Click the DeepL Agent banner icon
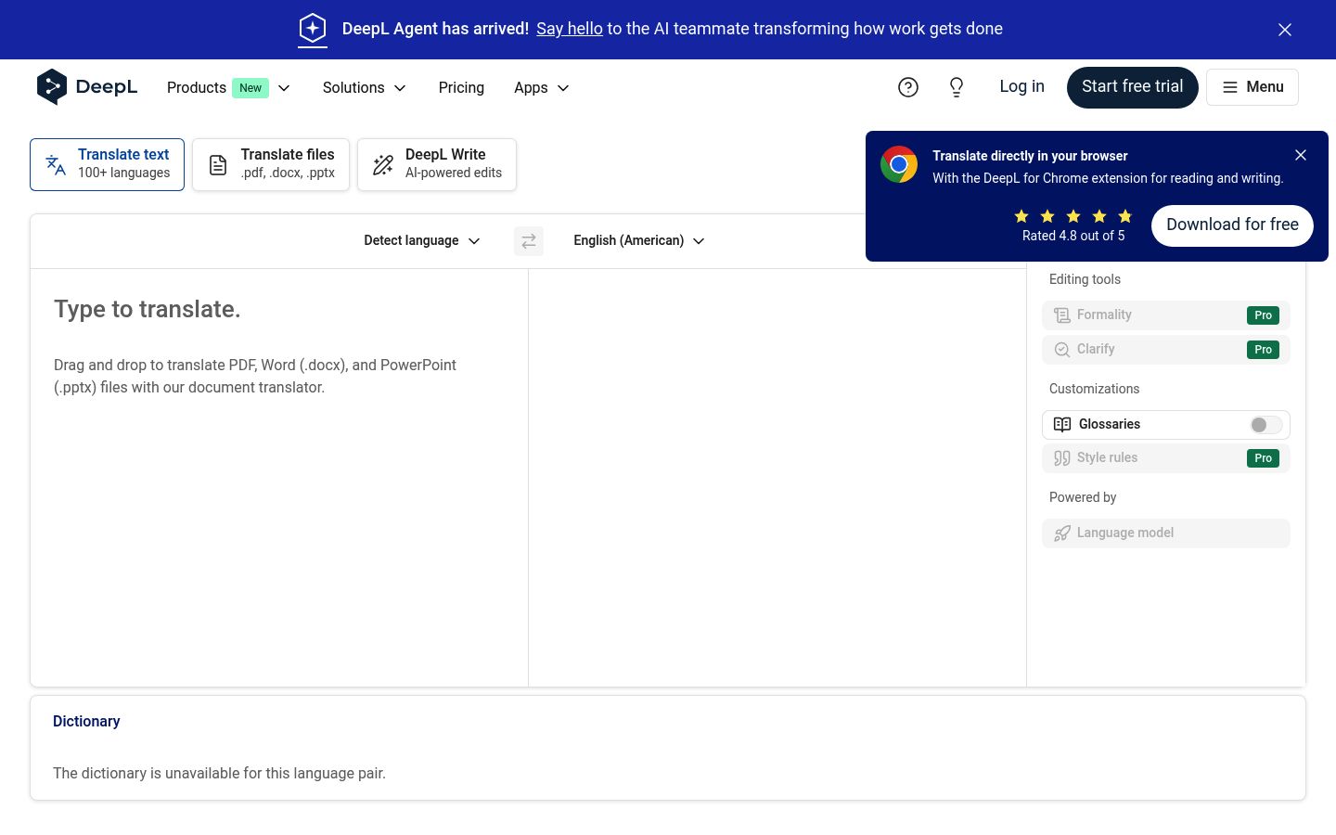This screenshot has width=1336, height=835. point(313,29)
